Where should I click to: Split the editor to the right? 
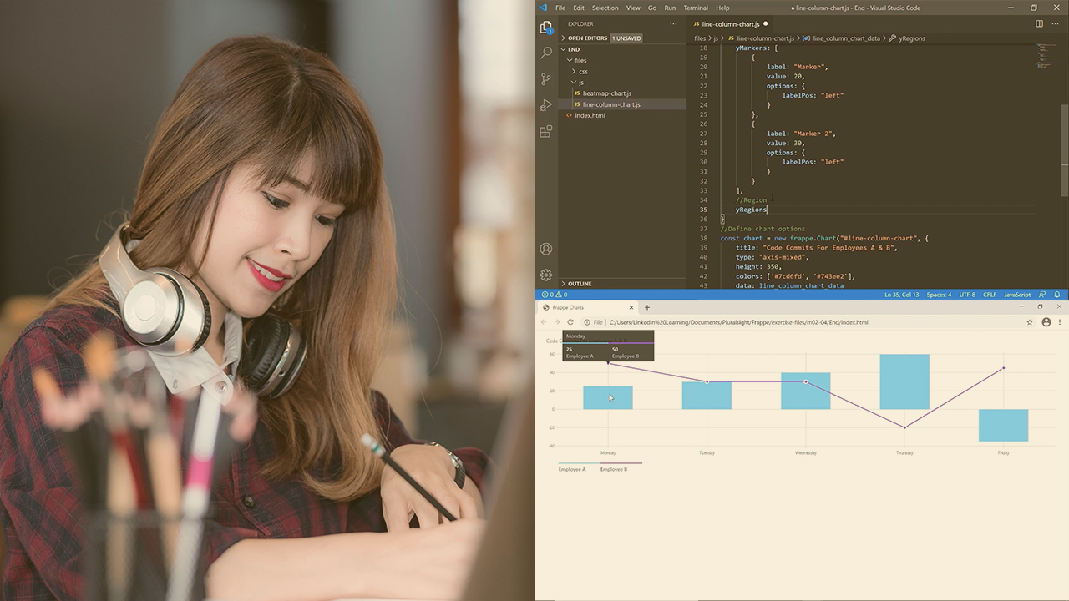pyautogui.click(x=1039, y=24)
